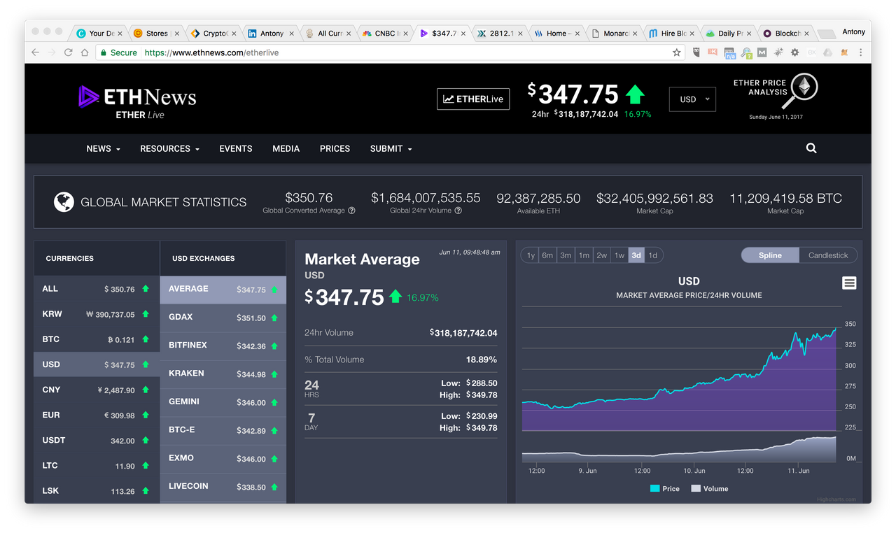This screenshot has width=896, height=533.
Task: Open the PRICES nav item
Action: point(335,148)
